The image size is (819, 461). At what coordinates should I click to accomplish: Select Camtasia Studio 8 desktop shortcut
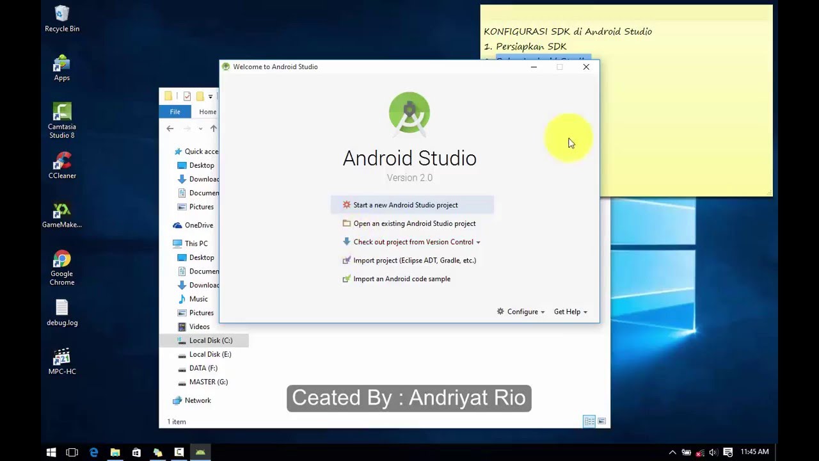pos(62,120)
